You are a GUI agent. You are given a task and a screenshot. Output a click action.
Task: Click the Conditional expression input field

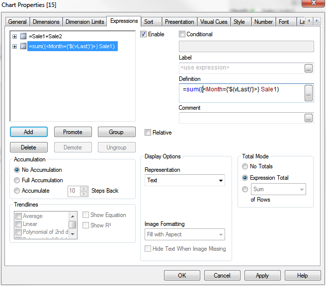pyautogui.click(x=246, y=46)
